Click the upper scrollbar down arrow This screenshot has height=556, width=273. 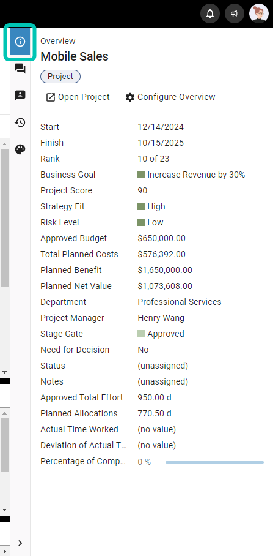click(5, 372)
